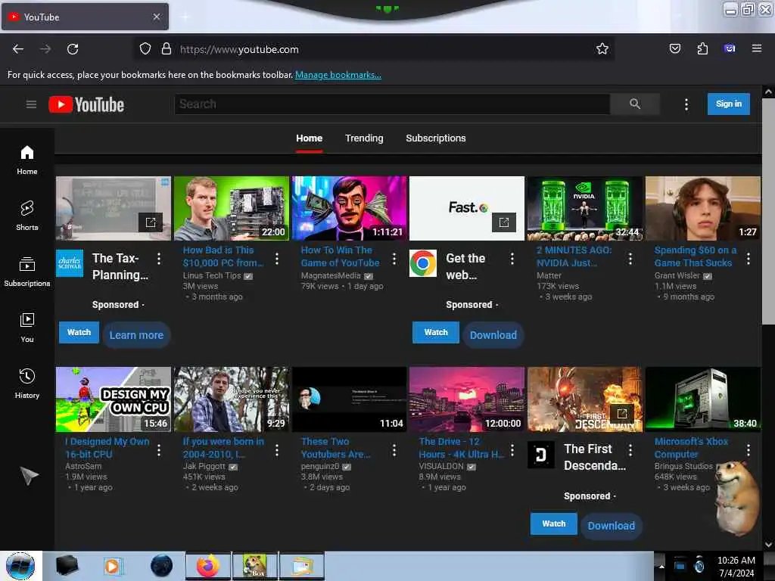The width and height of the screenshot is (775, 581).
Task: Open options for 16-bit CPU video
Action: pyautogui.click(x=159, y=449)
